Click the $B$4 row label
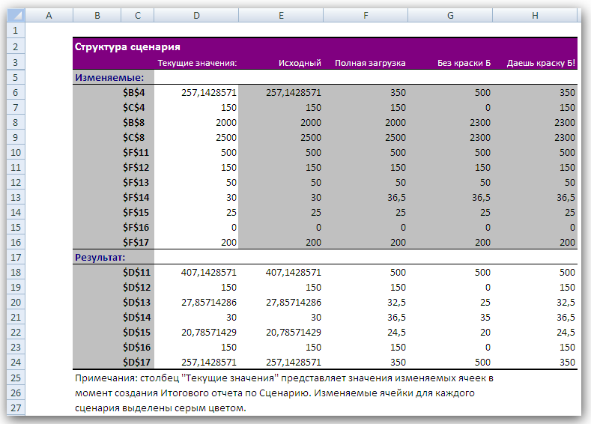591x424 pixels. (133, 93)
